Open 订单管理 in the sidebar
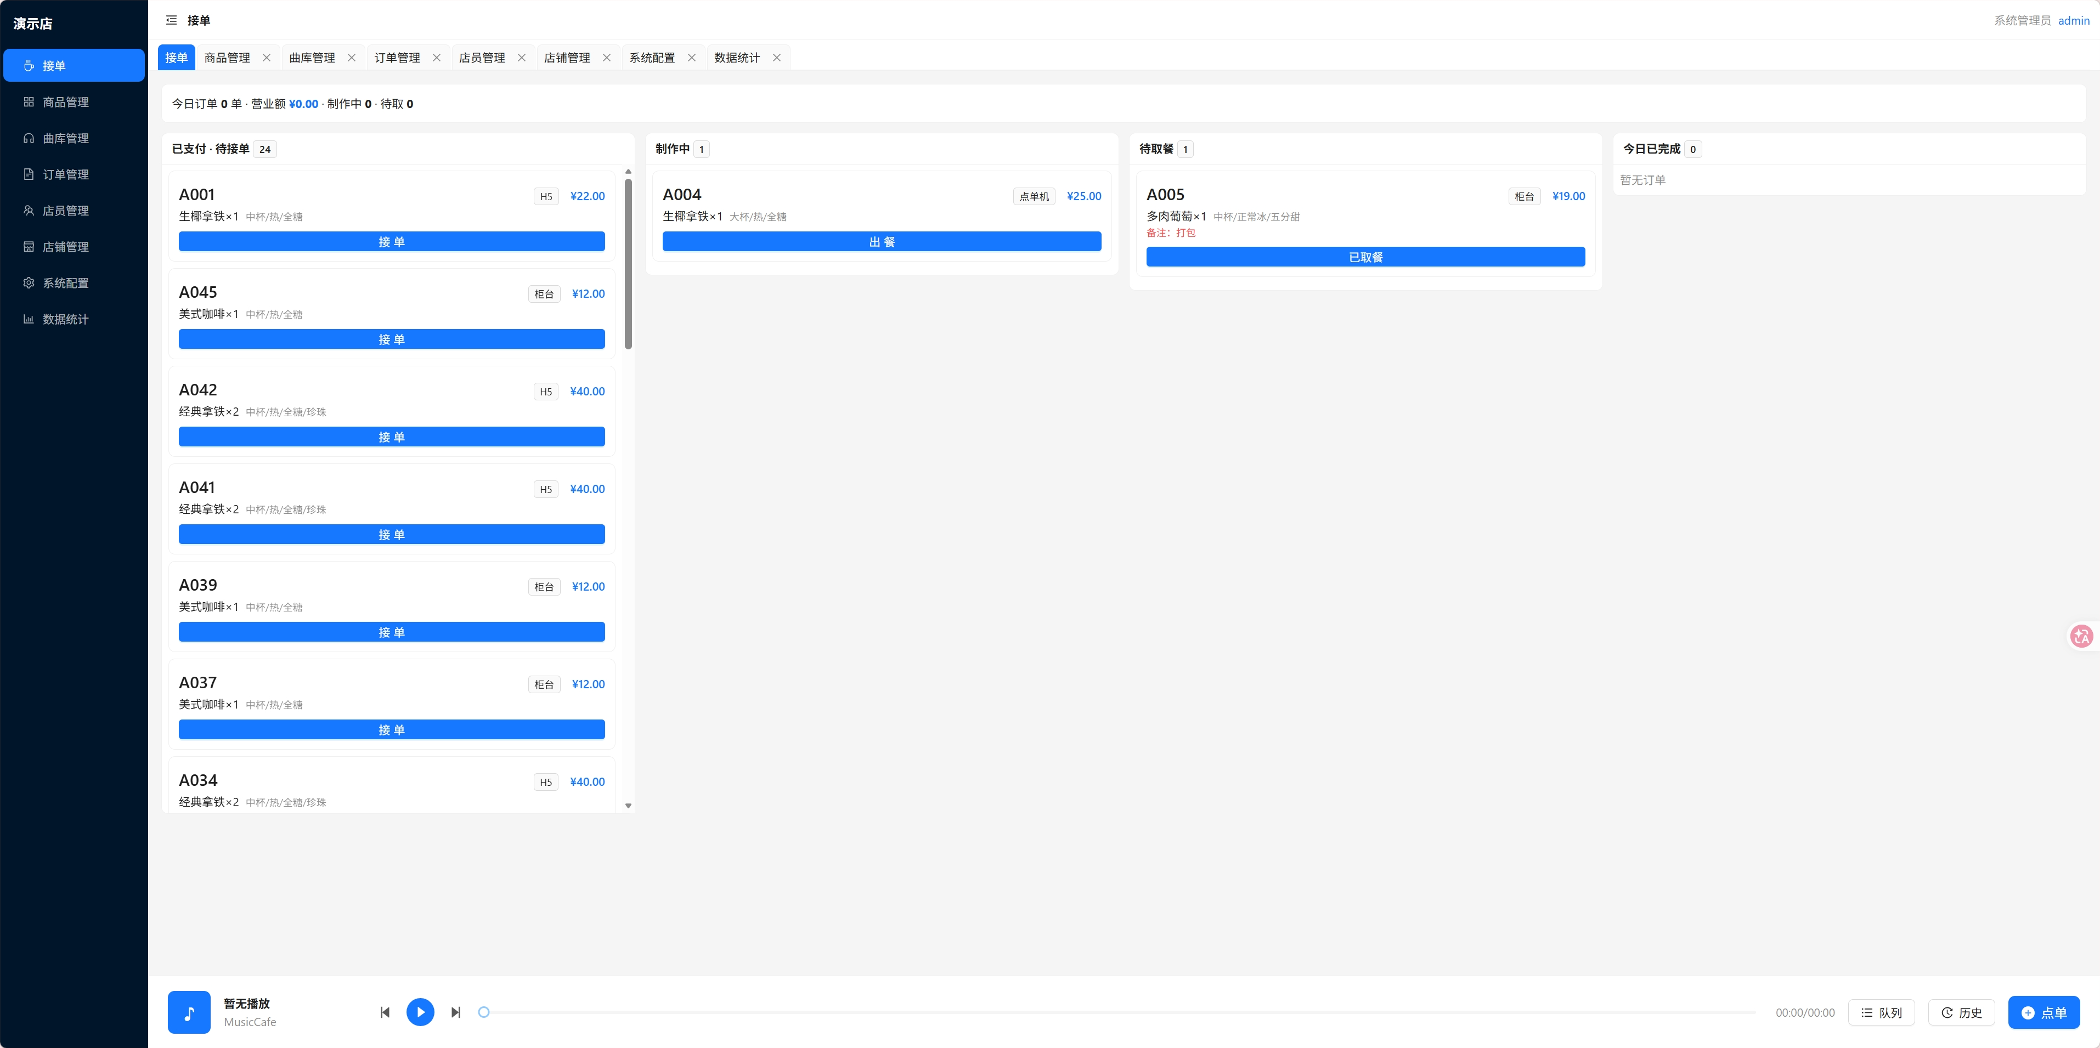The width and height of the screenshot is (2100, 1048). click(x=74, y=174)
